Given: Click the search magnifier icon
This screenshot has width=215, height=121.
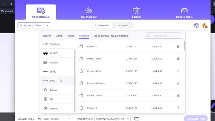Looking at the screenshot, I should pyautogui.click(x=149, y=36).
